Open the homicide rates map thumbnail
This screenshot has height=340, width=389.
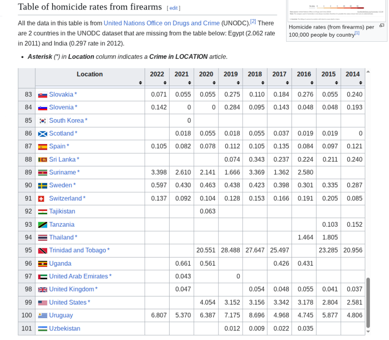point(337,11)
